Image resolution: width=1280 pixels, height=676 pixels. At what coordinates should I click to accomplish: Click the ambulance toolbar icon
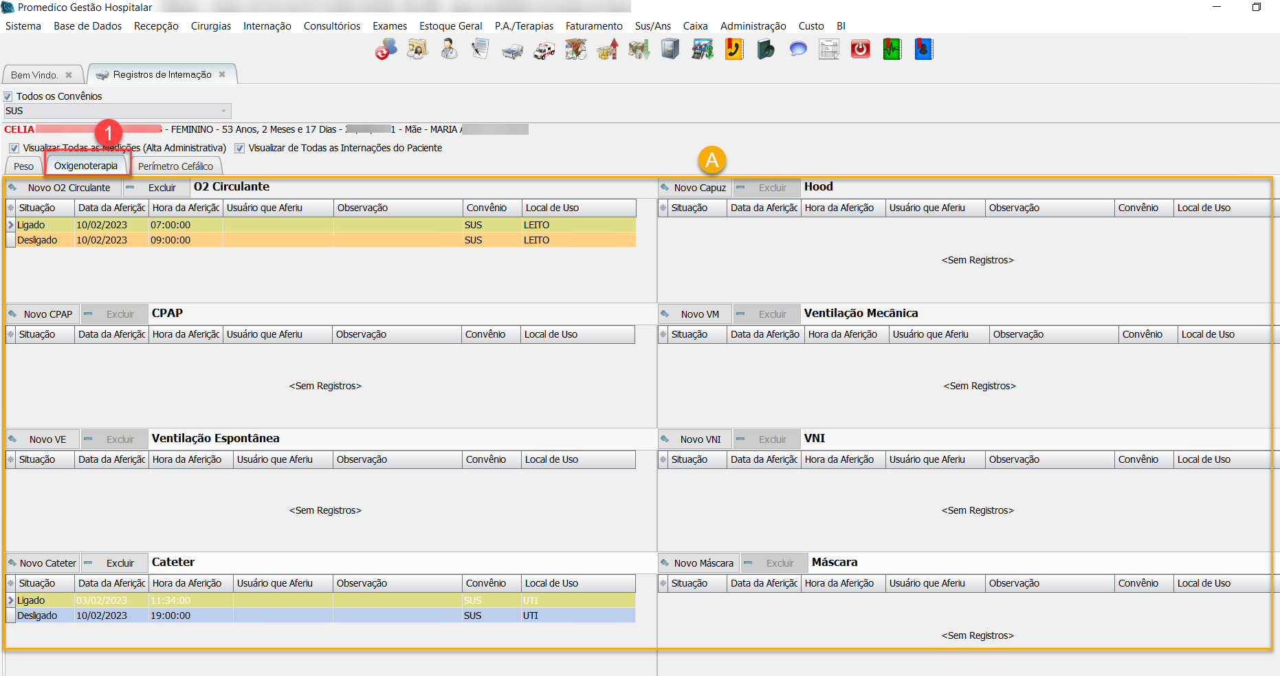[x=544, y=50]
